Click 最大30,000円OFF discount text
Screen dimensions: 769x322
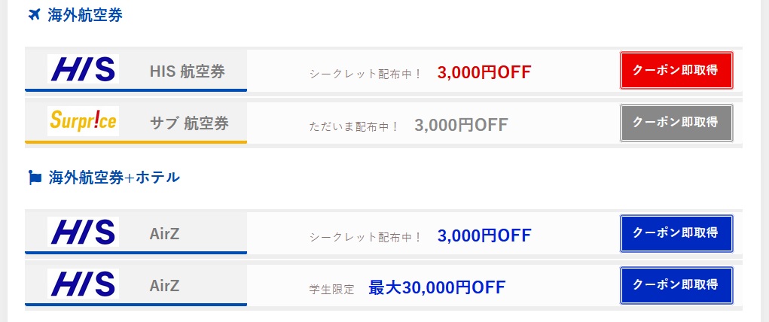click(437, 287)
